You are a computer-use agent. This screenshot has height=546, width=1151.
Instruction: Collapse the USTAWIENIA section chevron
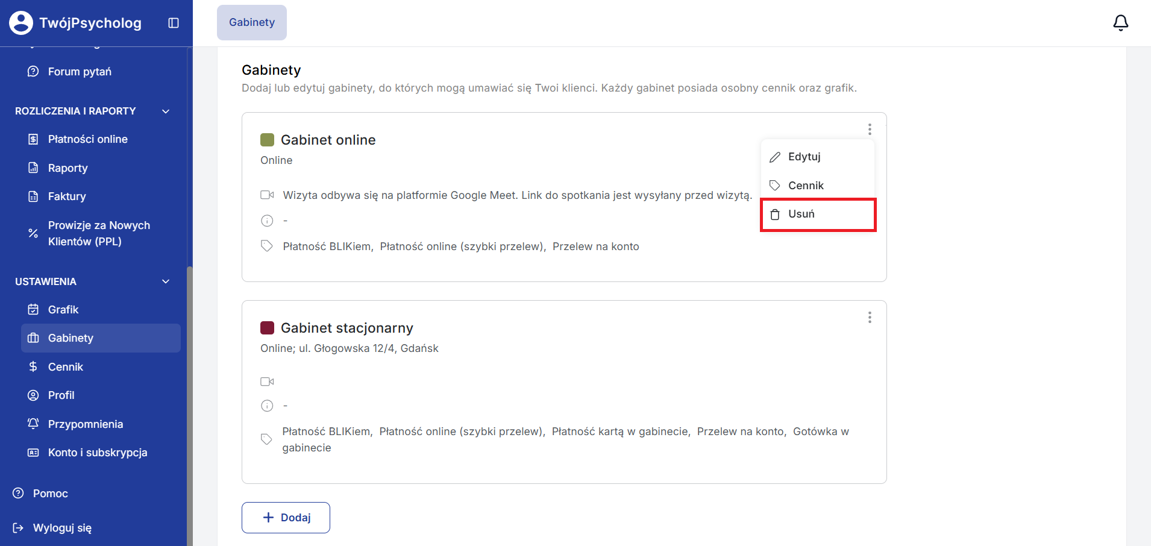[x=166, y=281]
